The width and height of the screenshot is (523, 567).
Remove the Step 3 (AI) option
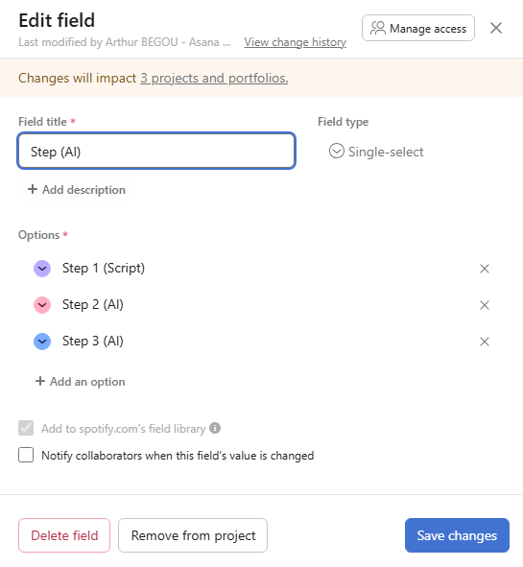(x=485, y=342)
